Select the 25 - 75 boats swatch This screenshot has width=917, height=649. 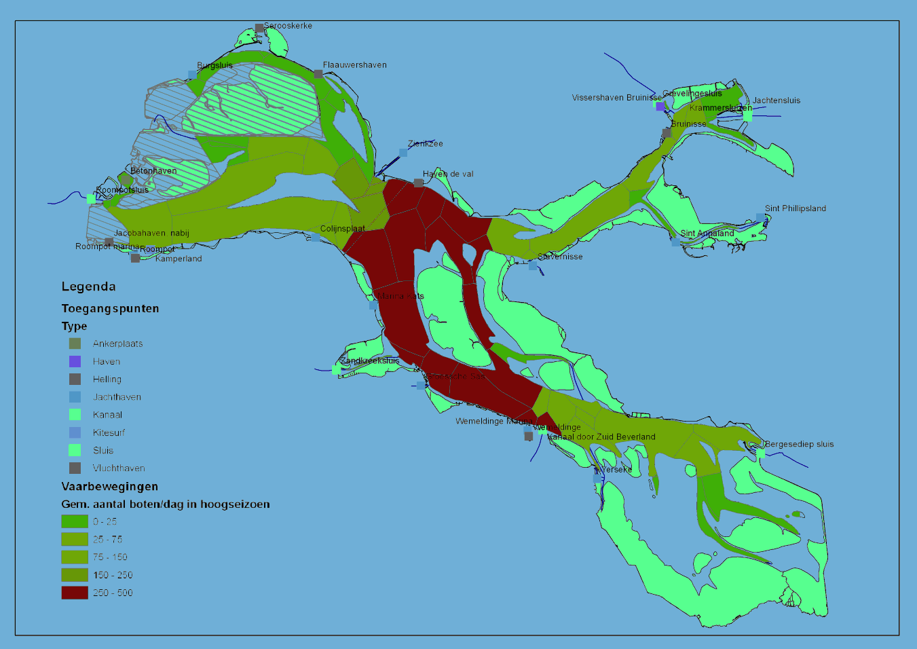coord(75,539)
